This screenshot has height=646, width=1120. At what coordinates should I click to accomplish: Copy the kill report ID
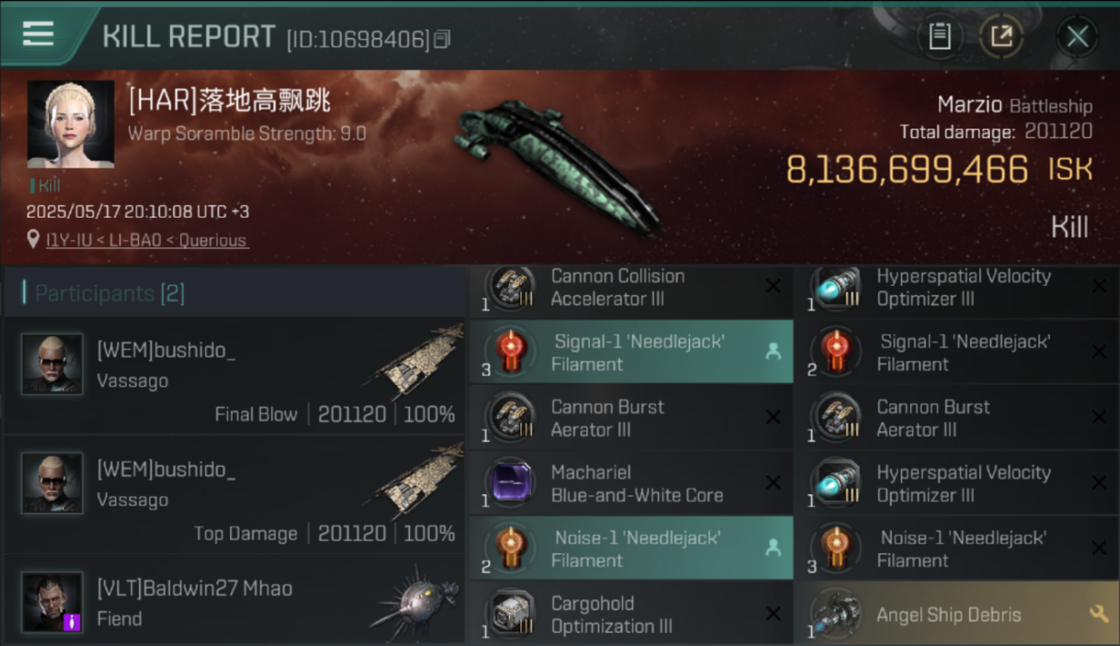(x=442, y=39)
